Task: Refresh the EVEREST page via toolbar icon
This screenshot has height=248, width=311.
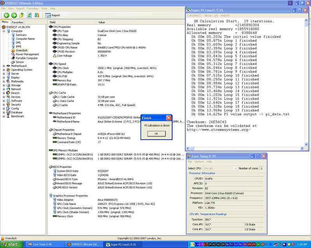Action: pyautogui.click(x=29, y=15)
